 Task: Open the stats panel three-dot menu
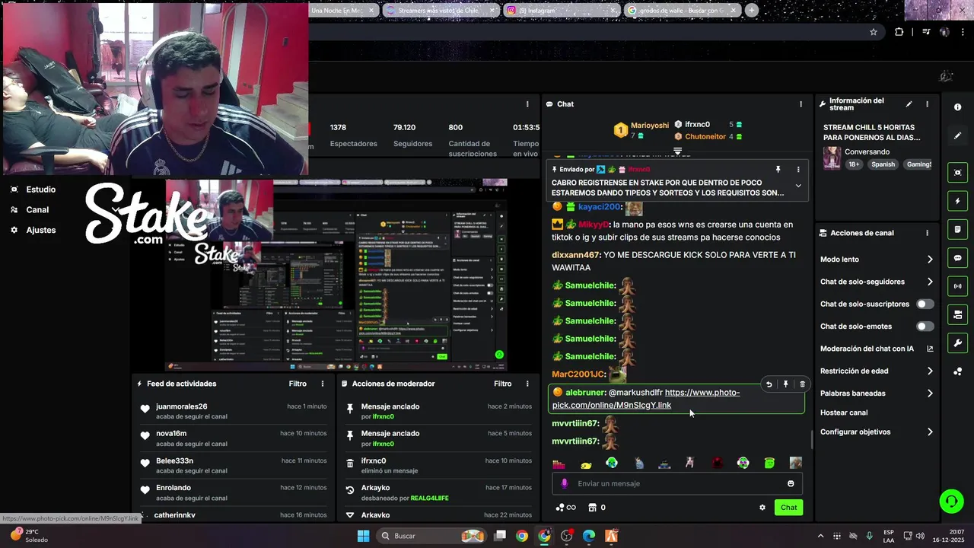[527, 104]
